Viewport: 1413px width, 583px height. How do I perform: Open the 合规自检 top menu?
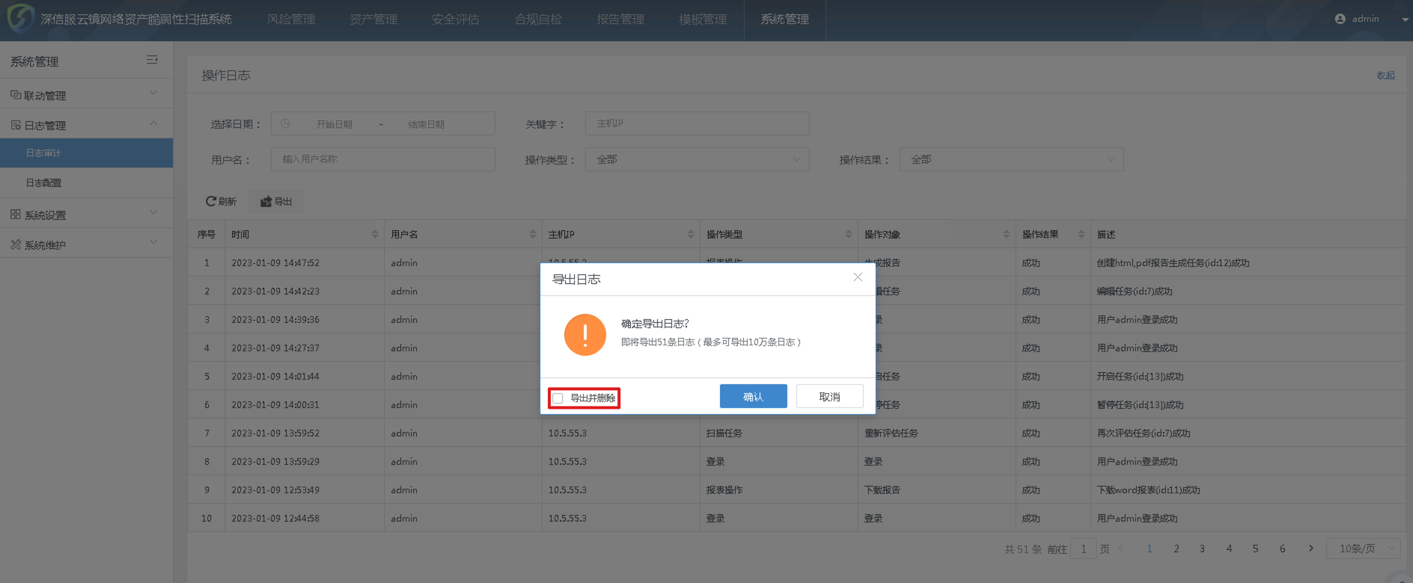[x=538, y=19]
